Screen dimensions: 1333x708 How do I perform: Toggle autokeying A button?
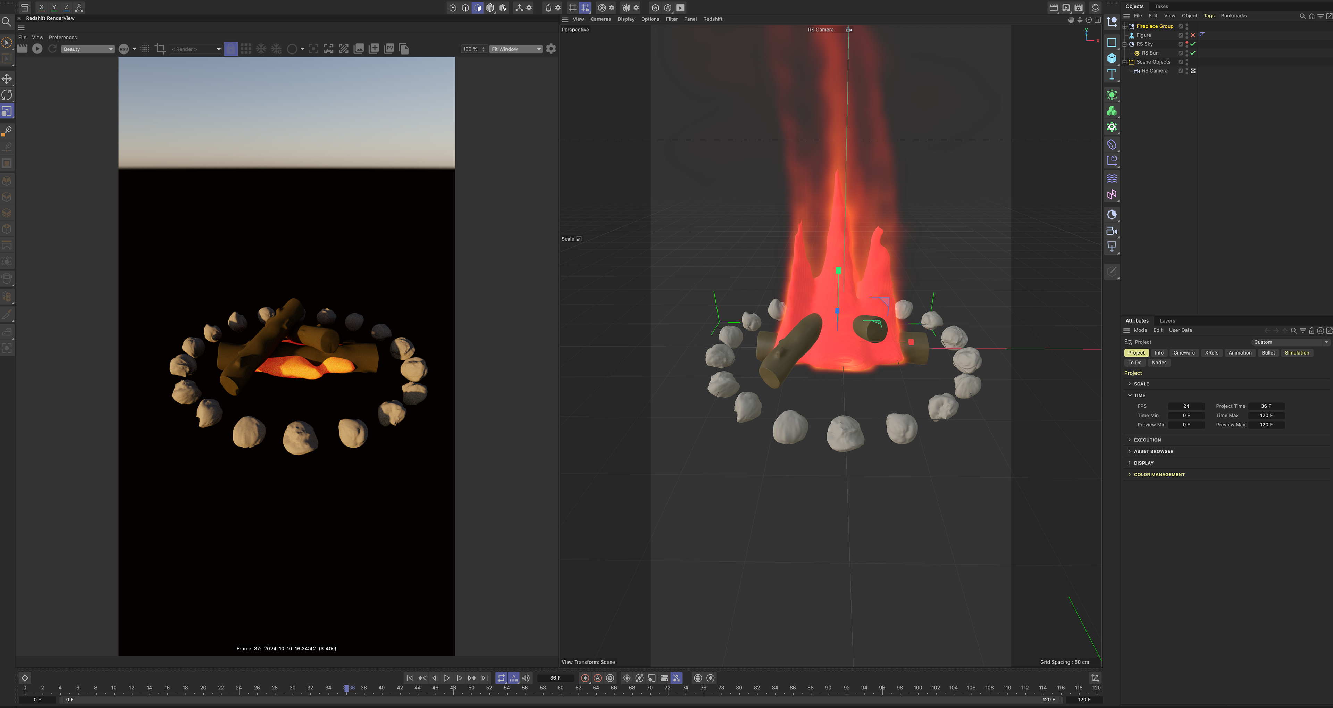pos(598,678)
